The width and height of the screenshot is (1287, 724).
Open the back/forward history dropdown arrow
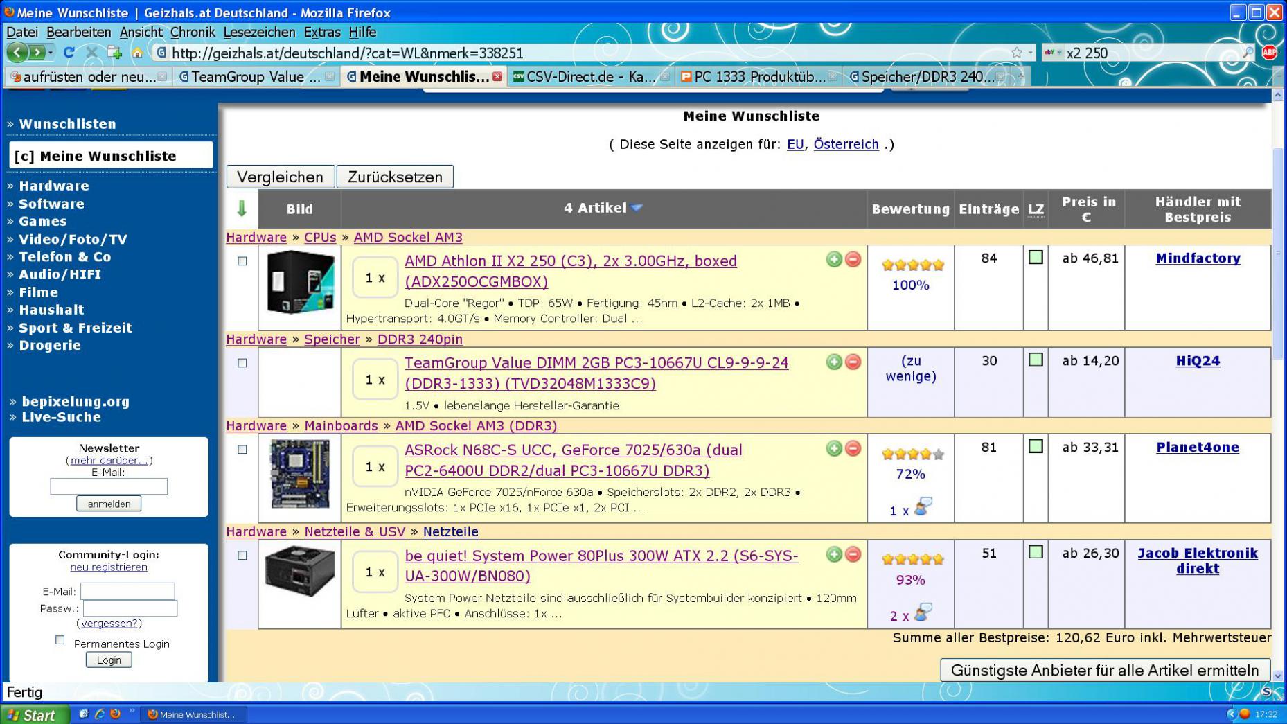pos(51,53)
